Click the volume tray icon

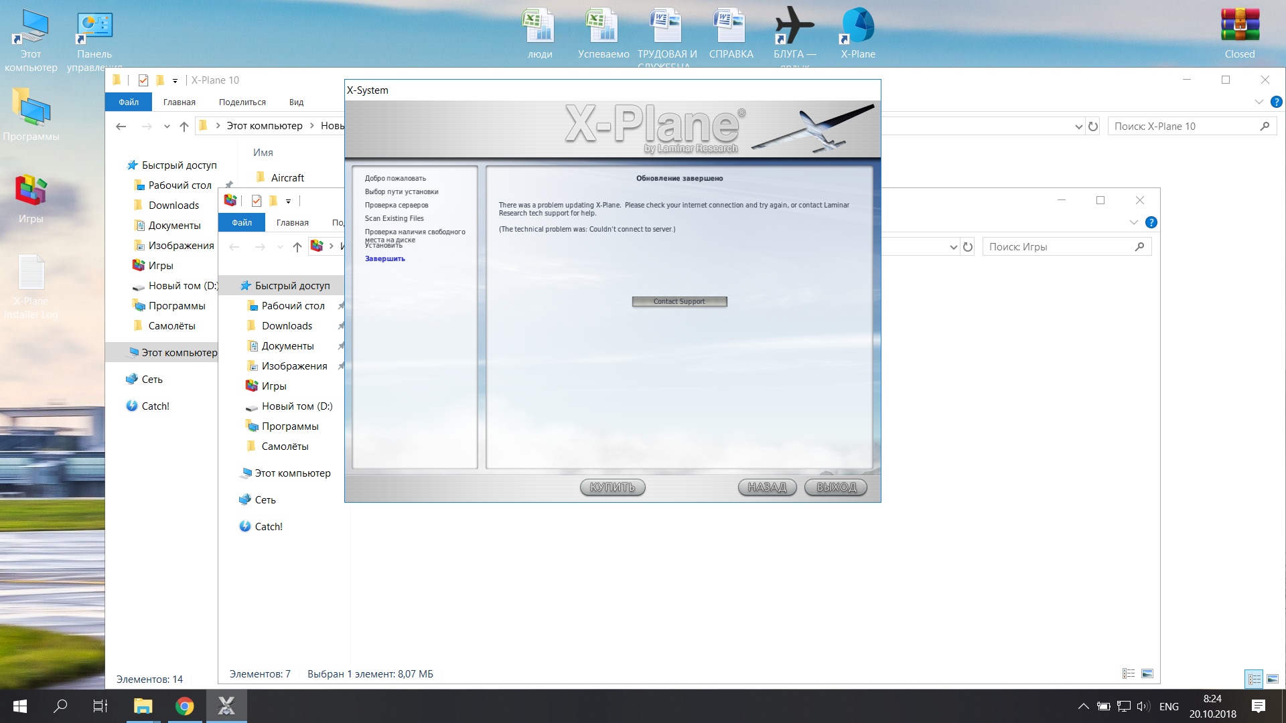[x=1143, y=706]
